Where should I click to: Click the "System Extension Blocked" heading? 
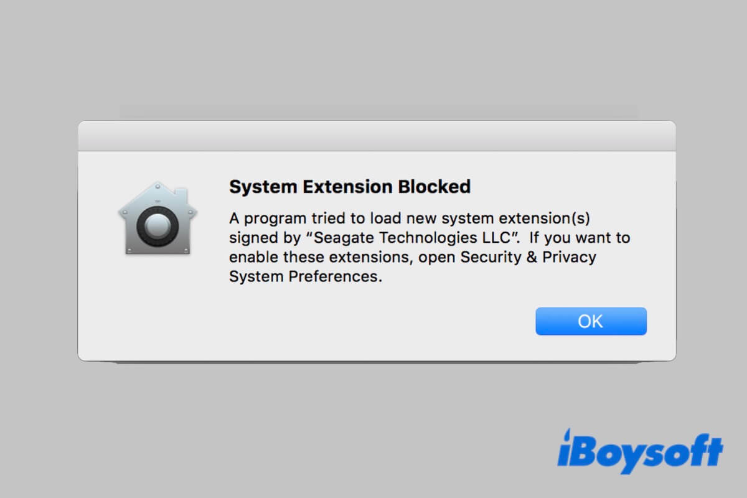pyautogui.click(x=350, y=186)
